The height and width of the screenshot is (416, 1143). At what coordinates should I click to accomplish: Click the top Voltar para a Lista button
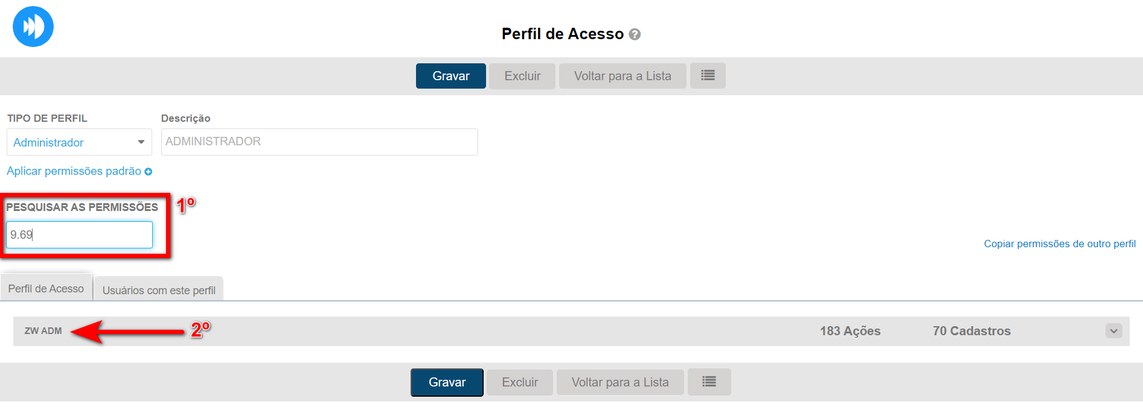coord(622,76)
